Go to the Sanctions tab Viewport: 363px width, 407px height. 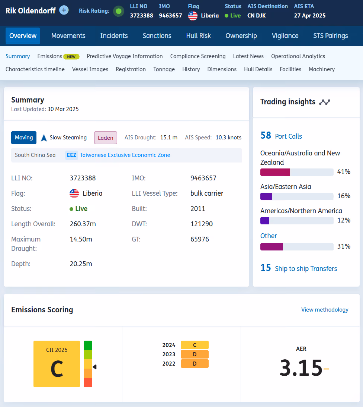(157, 36)
